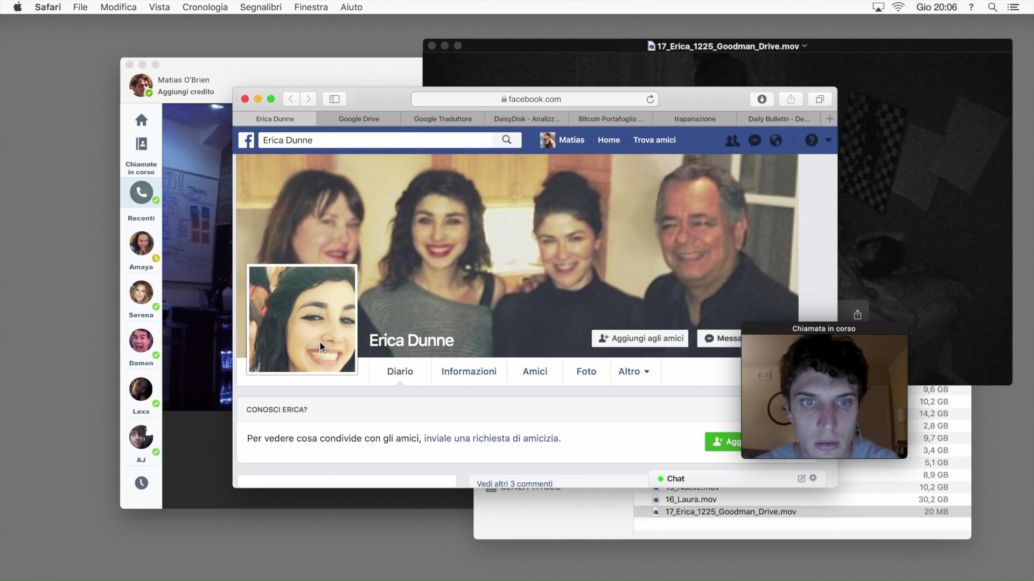The image size is (1034, 581).
Task: Open Matias profile link
Action: [x=562, y=140]
